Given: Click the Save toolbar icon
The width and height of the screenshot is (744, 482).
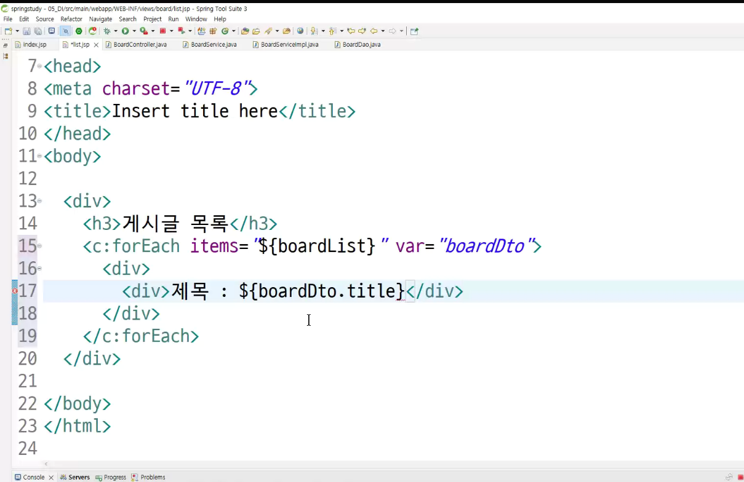Looking at the screenshot, I should pyautogui.click(x=26, y=31).
